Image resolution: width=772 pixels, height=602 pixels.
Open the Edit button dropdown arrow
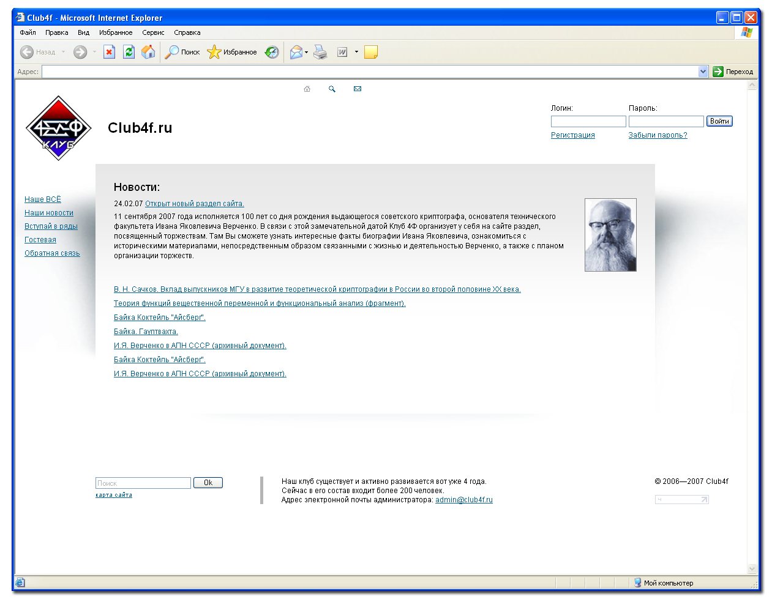point(356,52)
